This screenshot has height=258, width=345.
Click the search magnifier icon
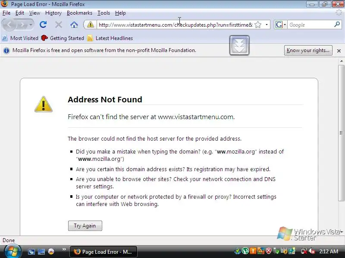pos(337,25)
